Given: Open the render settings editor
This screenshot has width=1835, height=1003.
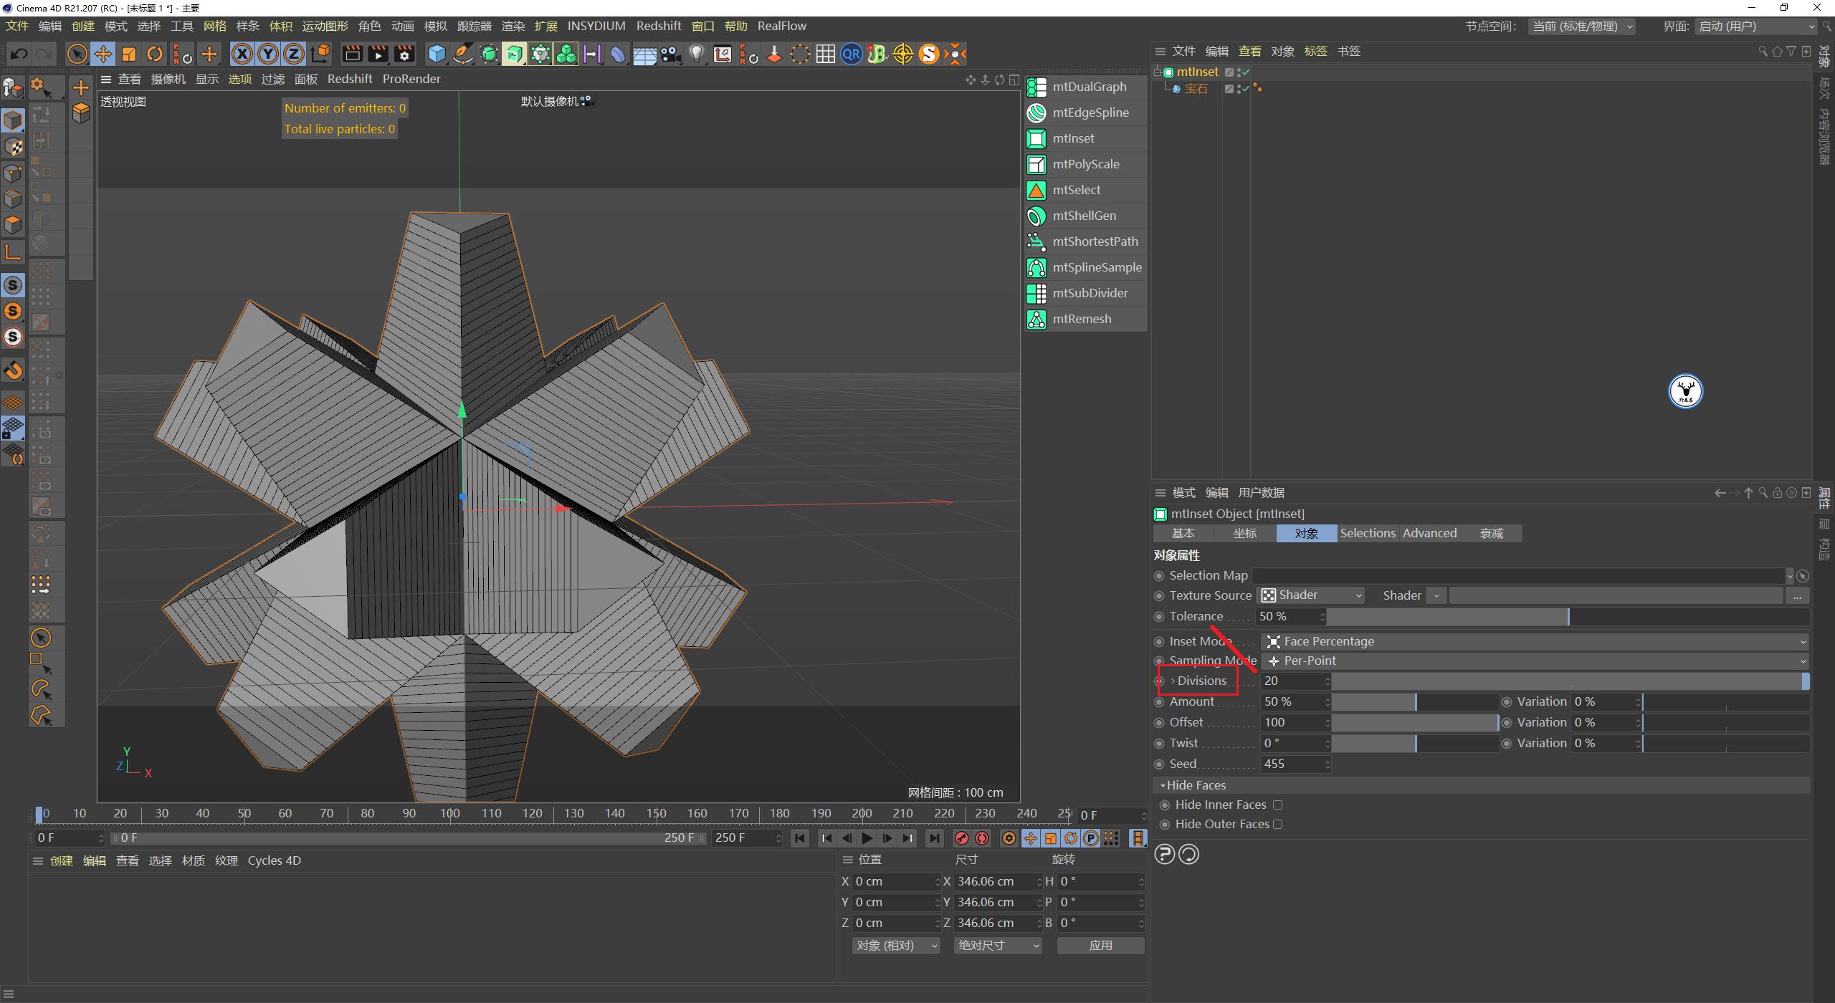Looking at the screenshot, I should pyautogui.click(x=404, y=54).
